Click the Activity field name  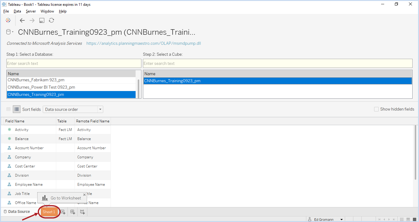point(22,130)
